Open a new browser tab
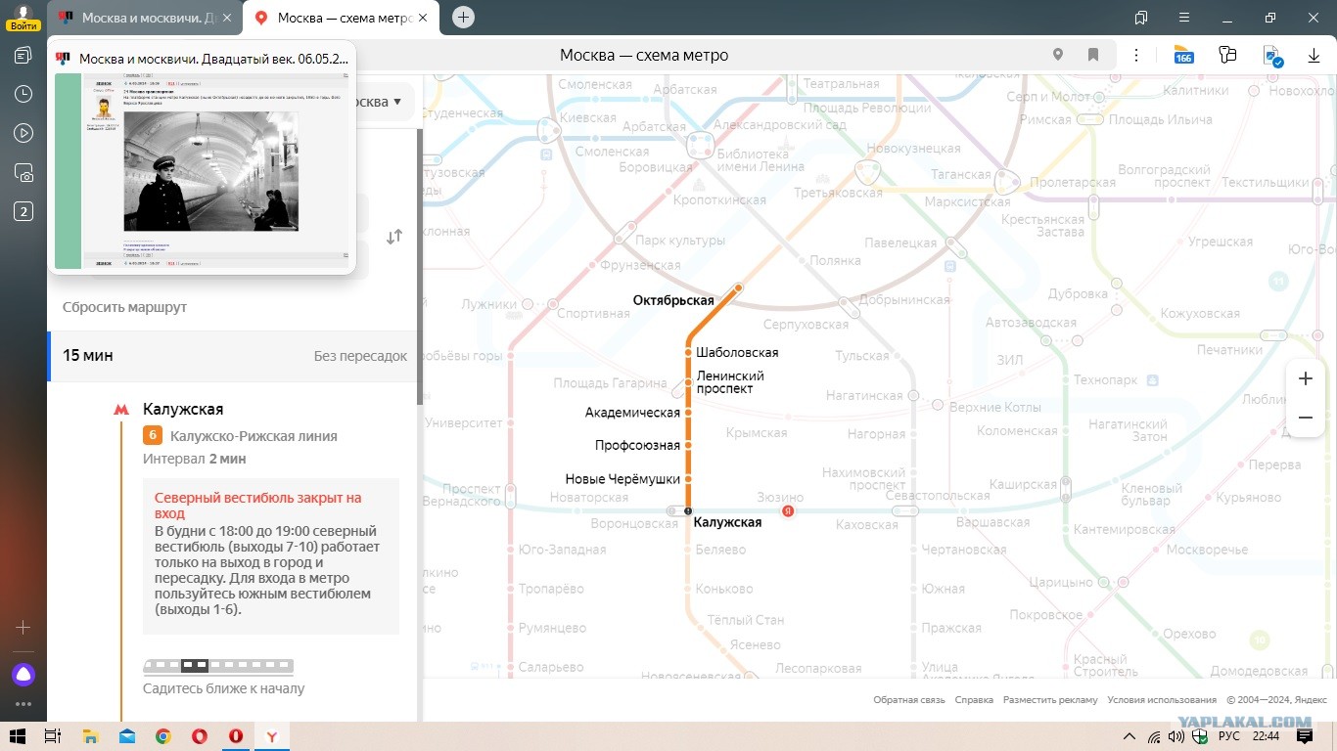 464,17
